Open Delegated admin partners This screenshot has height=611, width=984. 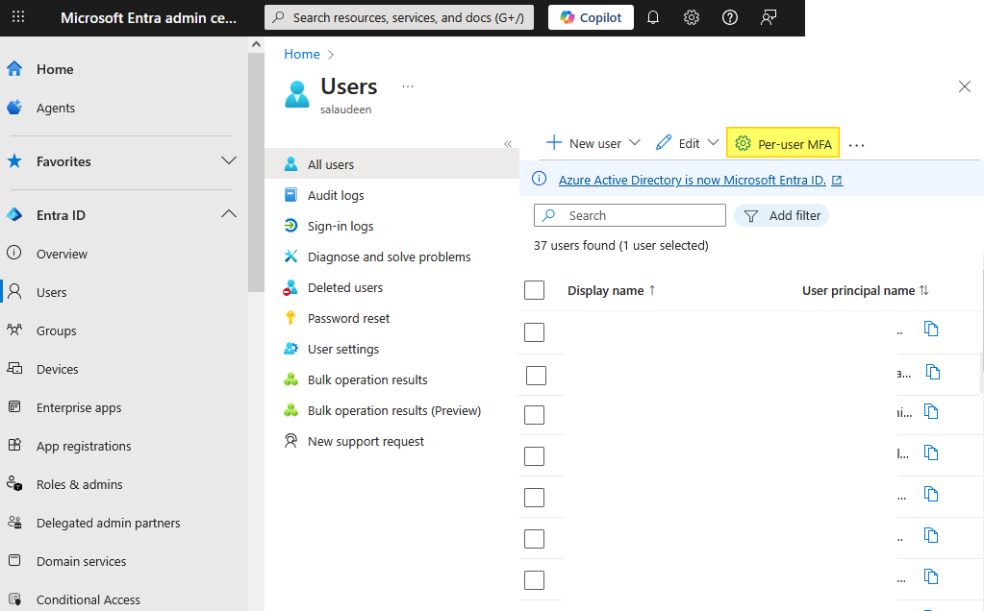coord(108,523)
